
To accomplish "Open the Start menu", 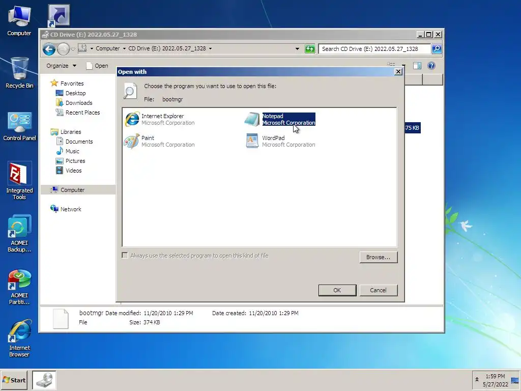I will pos(14,380).
